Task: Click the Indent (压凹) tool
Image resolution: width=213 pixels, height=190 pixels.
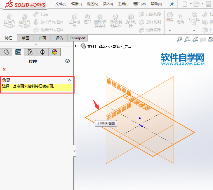Action: pos(87,19)
